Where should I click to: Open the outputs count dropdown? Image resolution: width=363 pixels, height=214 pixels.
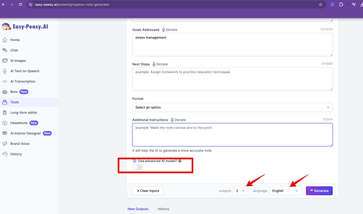coord(240,191)
